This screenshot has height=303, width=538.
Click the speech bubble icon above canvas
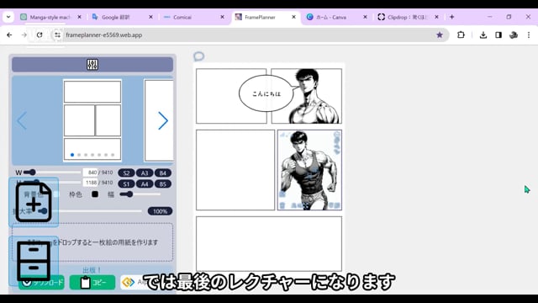click(x=199, y=56)
